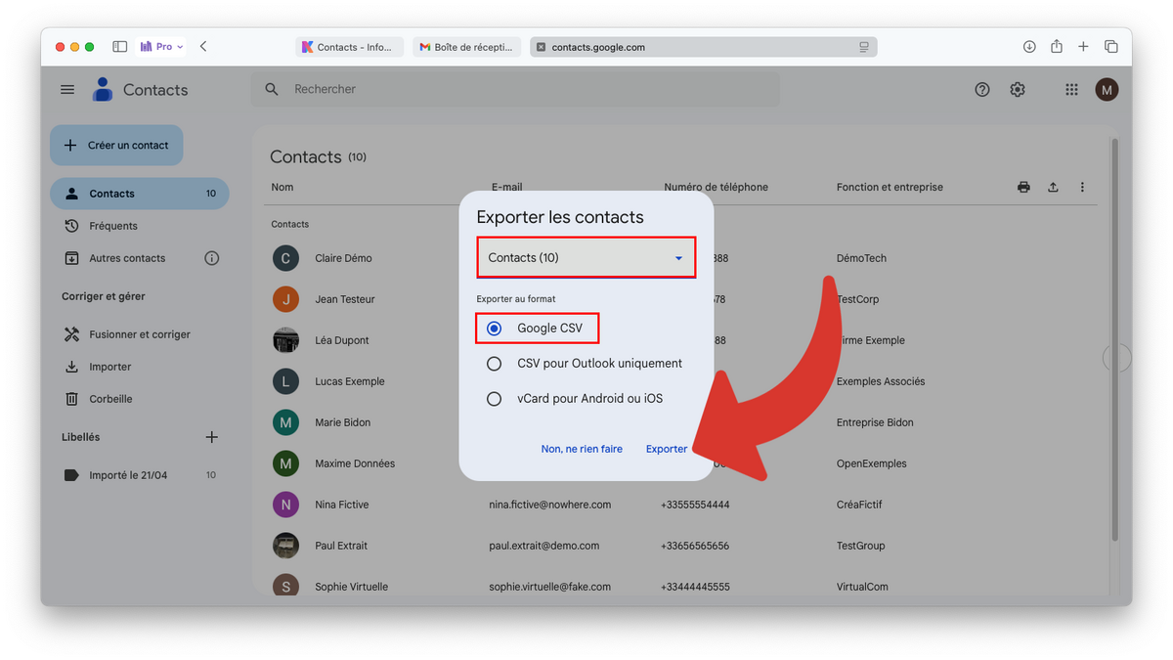Image resolution: width=1173 pixels, height=660 pixels.
Task: Click Claire Démo's avatar C
Action: click(285, 258)
